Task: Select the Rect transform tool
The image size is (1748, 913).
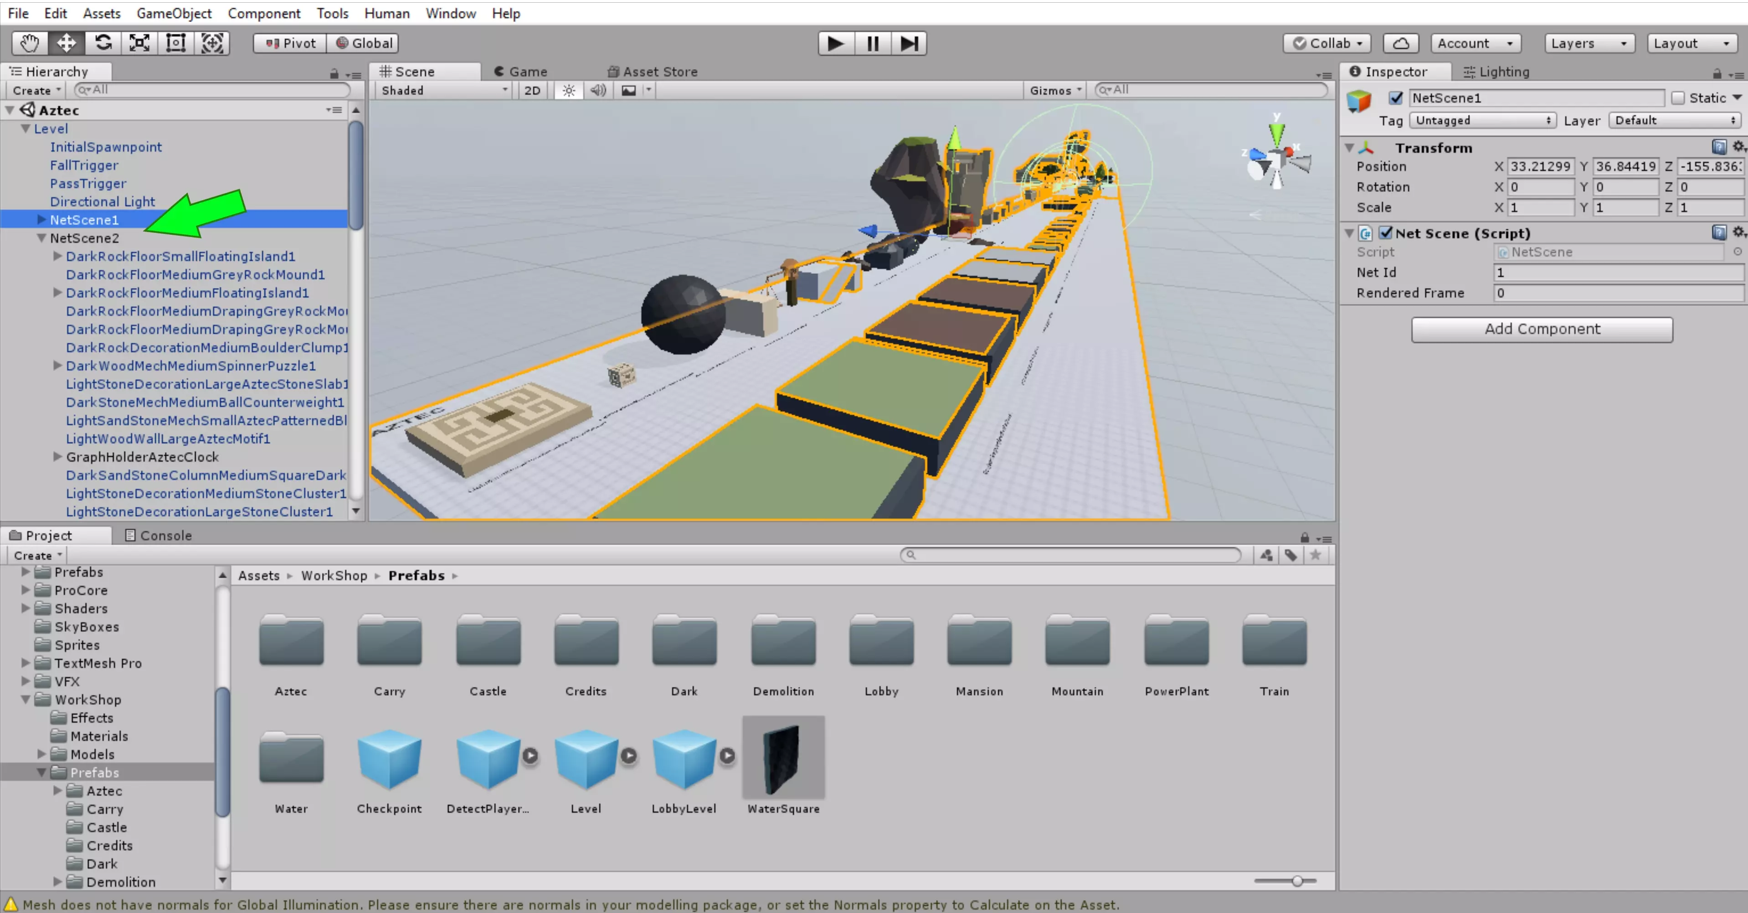Action: (x=176, y=43)
